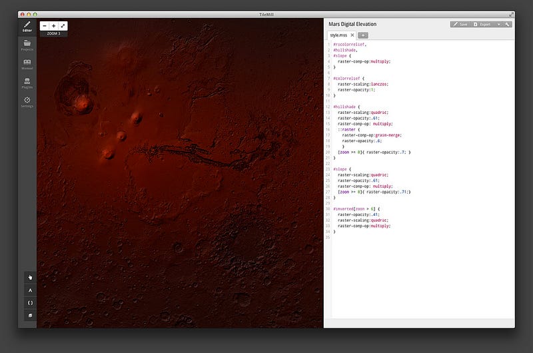Image resolution: width=533 pixels, height=353 pixels.
Task: Open the Manual sidebar section
Action: pos(27,65)
